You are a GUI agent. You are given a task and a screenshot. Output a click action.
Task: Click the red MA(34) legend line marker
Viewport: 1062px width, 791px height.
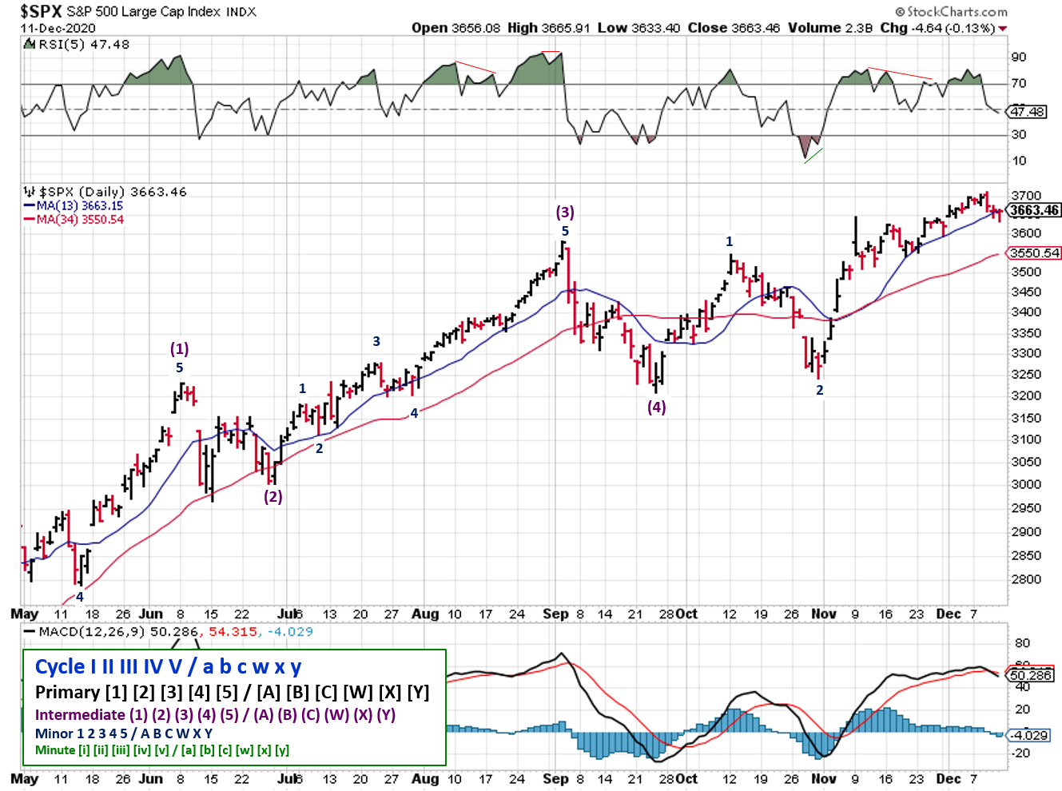tap(30, 220)
